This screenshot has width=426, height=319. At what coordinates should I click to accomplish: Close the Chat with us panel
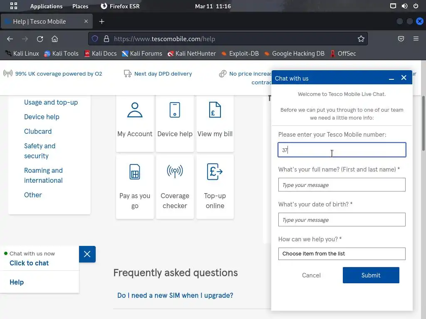(x=404, y=78)
